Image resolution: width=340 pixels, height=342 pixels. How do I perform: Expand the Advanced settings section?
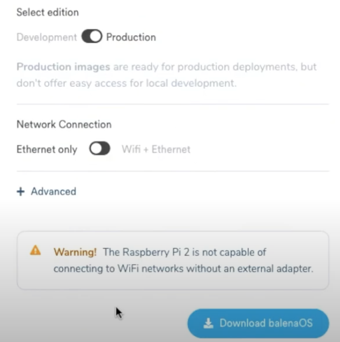point(53,191)
